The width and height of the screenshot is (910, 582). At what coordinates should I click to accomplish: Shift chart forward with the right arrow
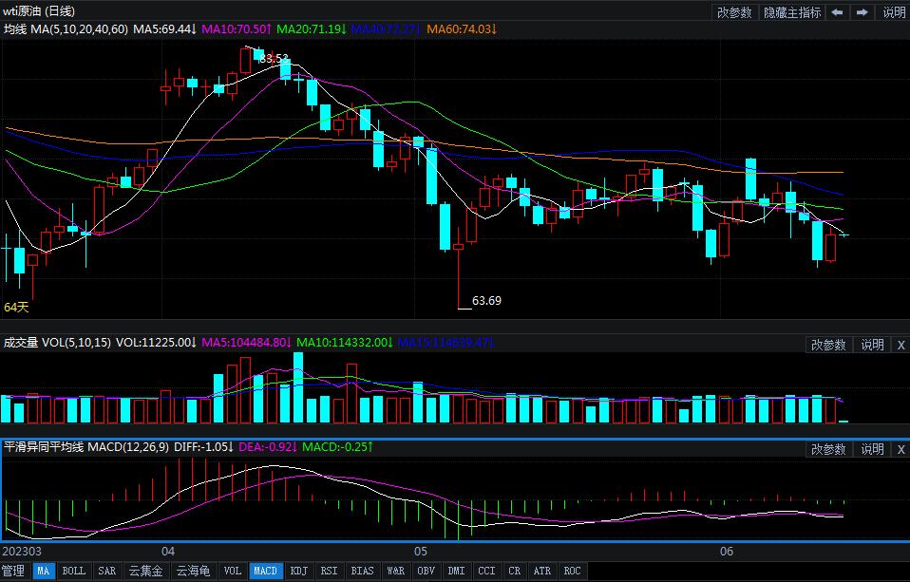pyautogui.click(x=863, y=12)
